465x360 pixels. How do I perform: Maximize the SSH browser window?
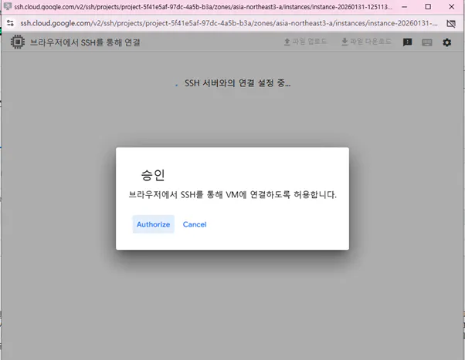coord(428,6)
